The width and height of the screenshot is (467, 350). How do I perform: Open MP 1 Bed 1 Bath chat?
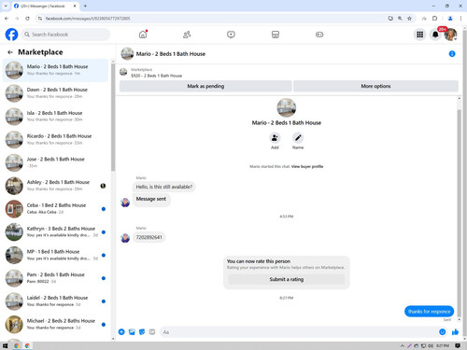click(55, 255)
